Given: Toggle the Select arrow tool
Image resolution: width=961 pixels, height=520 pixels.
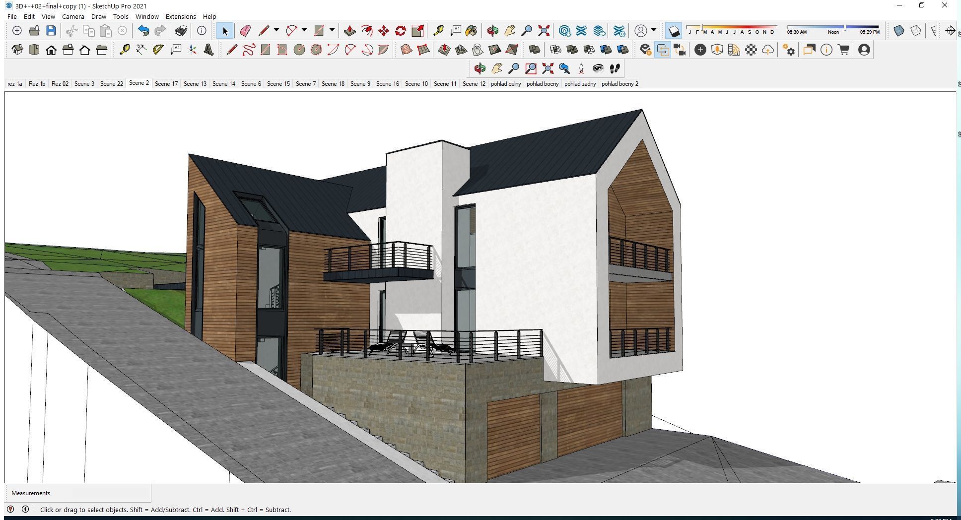Looking at the screenshot, I should 225,31.
